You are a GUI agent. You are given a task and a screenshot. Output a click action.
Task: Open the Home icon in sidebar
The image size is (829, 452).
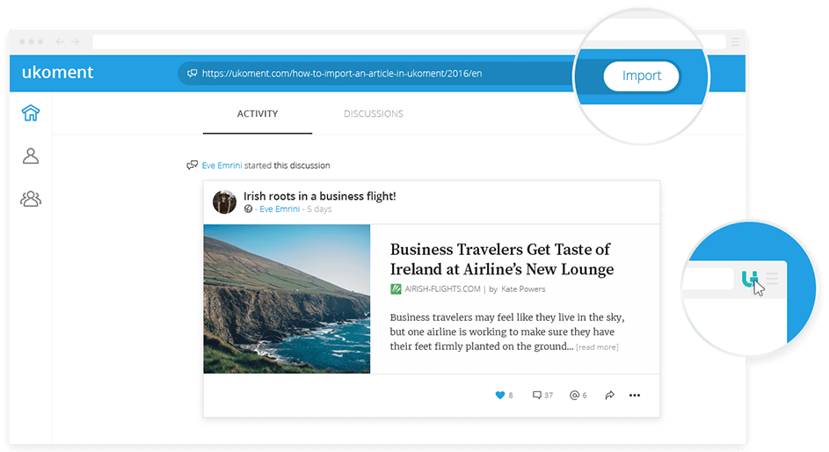coord(31,113)
